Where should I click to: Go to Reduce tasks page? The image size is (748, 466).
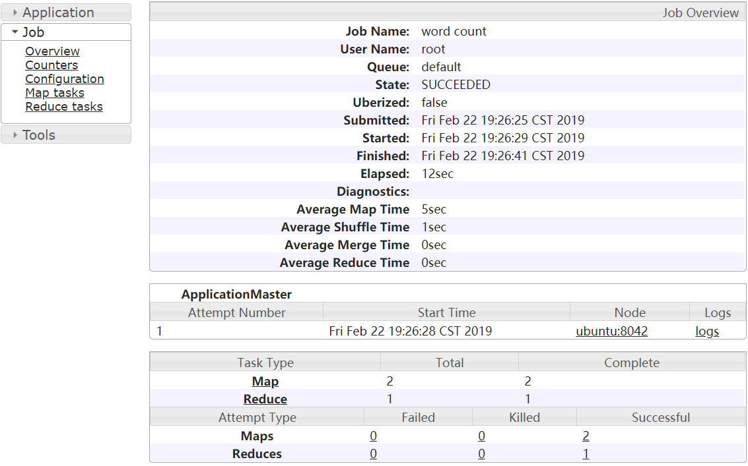pyautogui.click(x=64, y=107)
